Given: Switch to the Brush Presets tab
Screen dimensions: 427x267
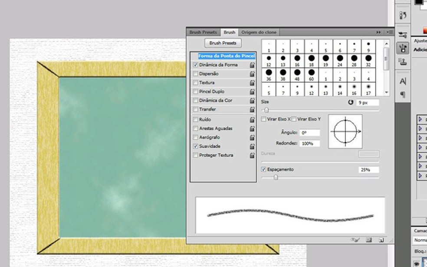Looking at the screenshot, I should coord(203,32).
